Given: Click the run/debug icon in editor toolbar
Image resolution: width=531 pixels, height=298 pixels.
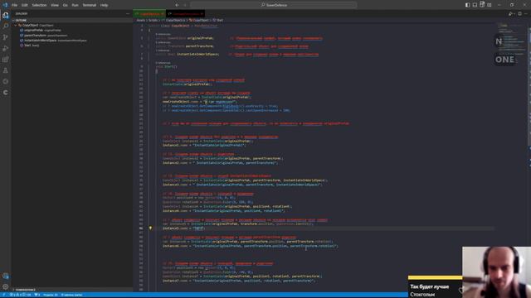Looking at the screenshot, I should [x=511, y=14].
